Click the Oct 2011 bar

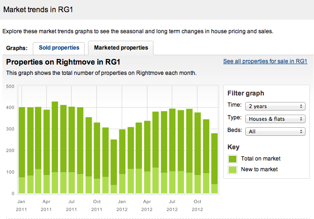coord(97,158)
